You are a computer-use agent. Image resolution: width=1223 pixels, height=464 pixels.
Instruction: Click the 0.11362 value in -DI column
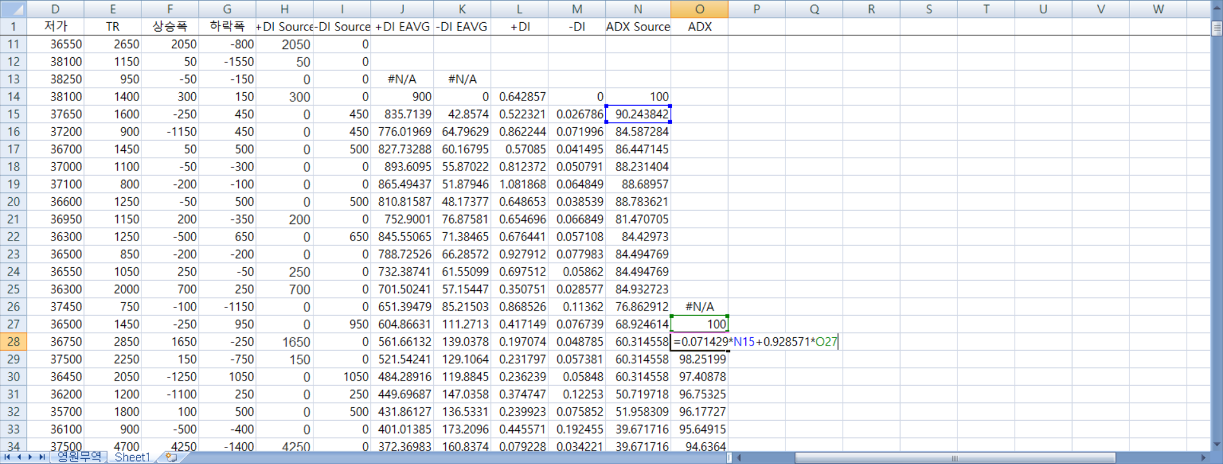click(x=577, y=307)
